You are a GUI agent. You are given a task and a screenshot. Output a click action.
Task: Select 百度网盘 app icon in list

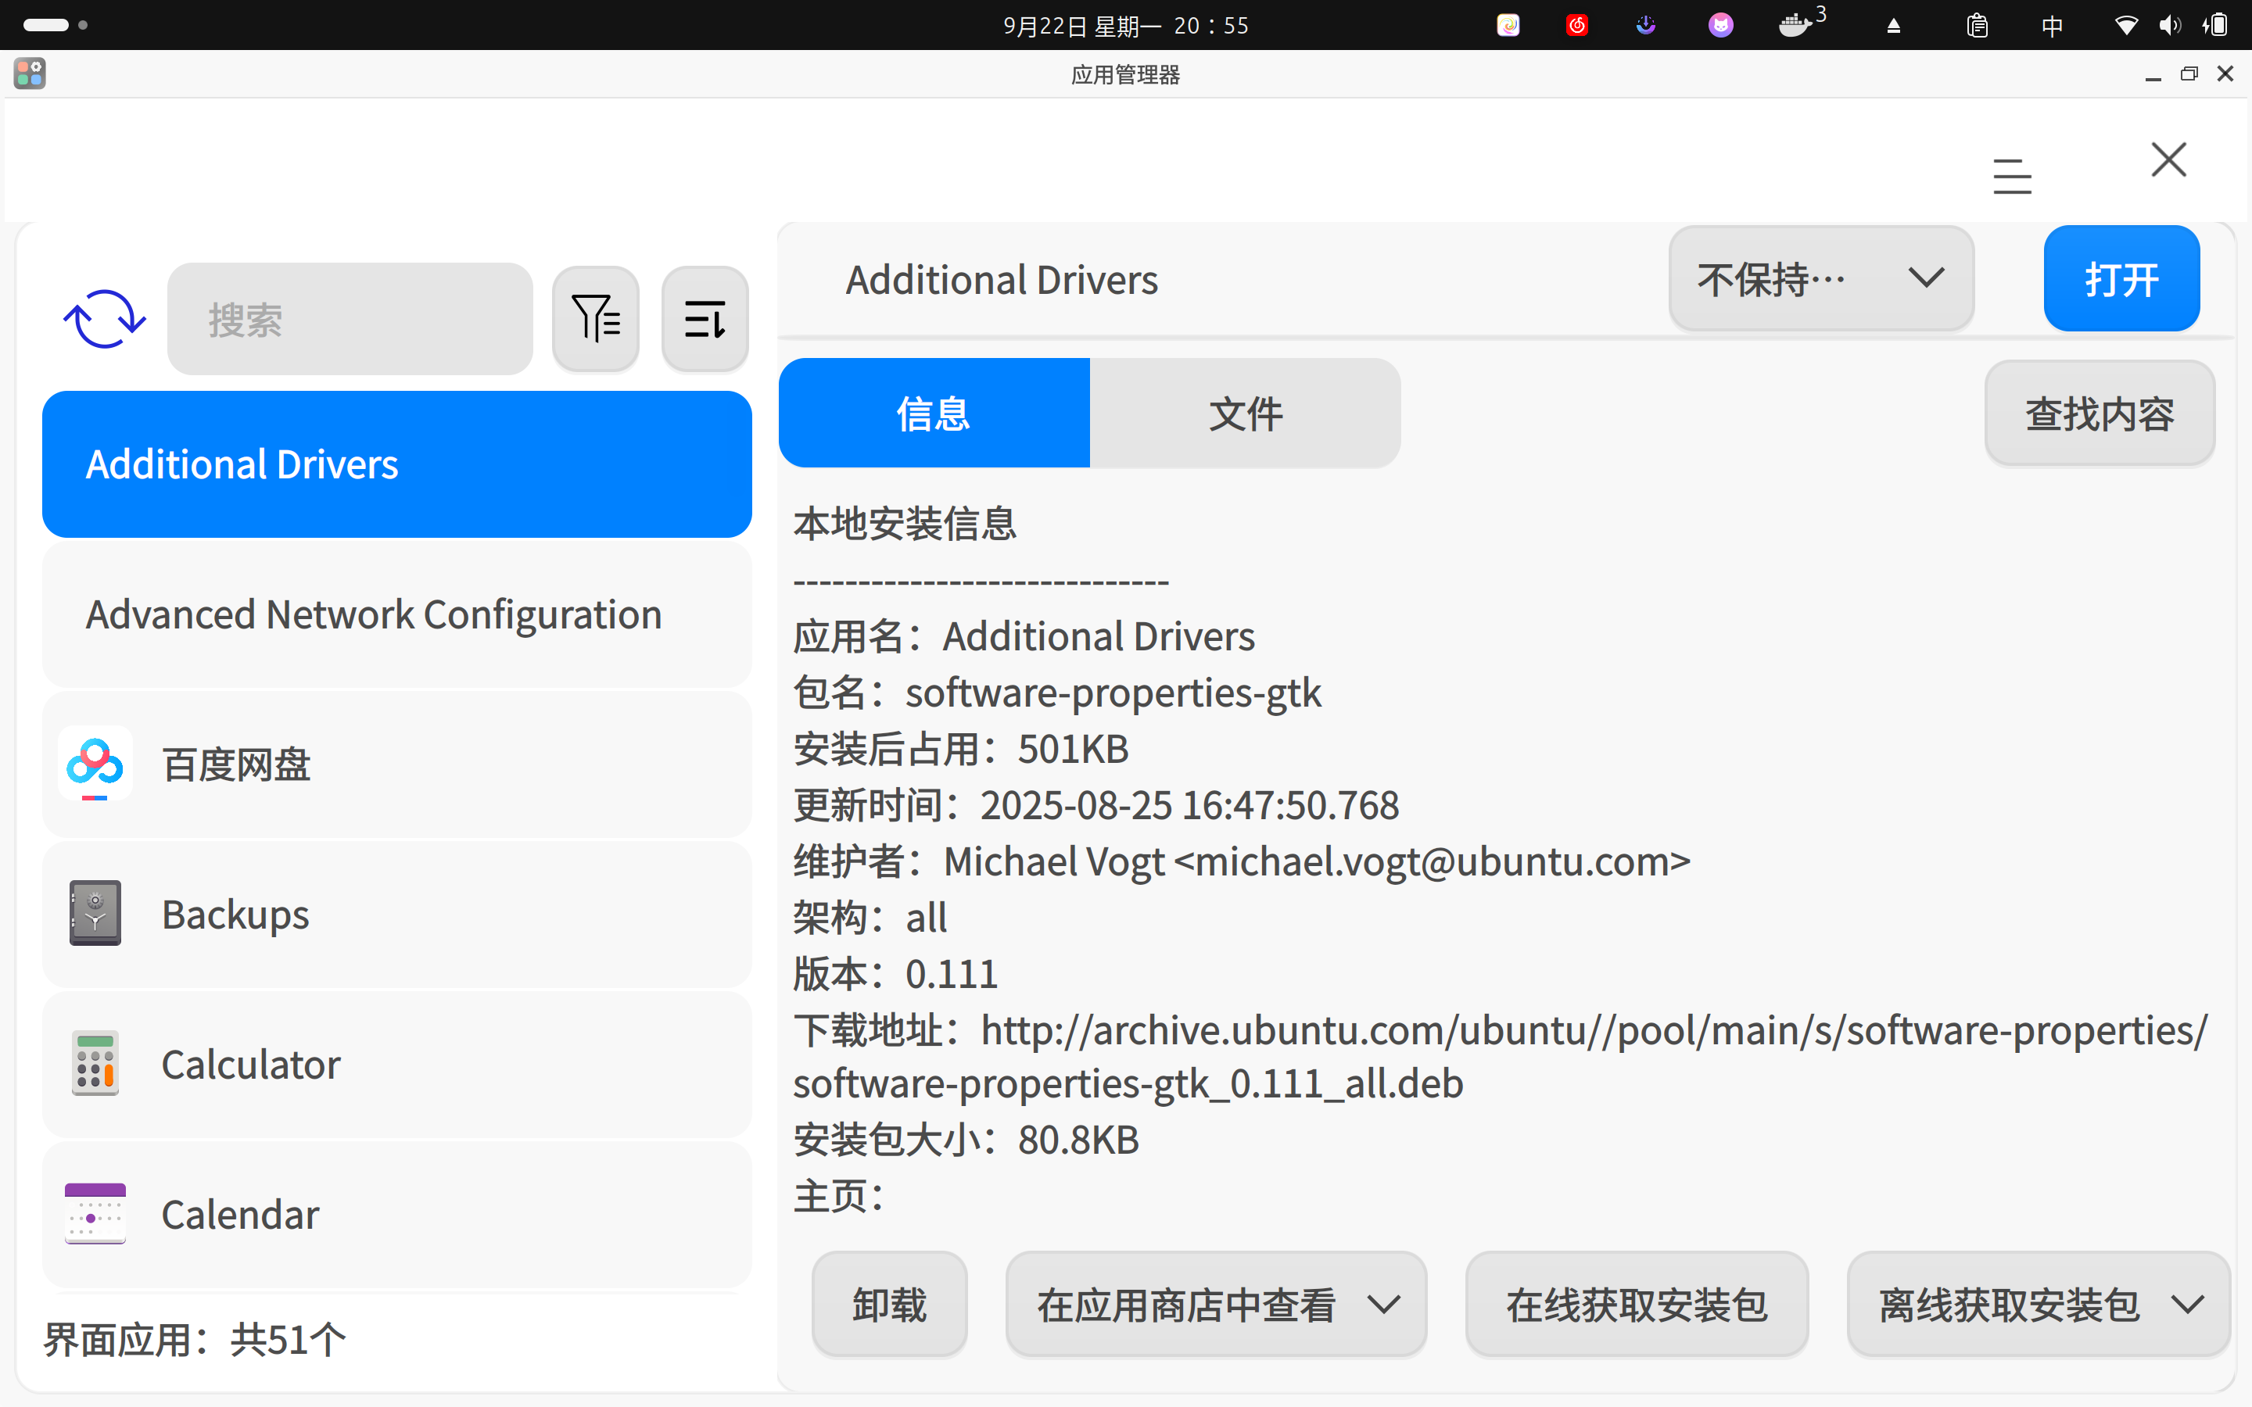pyautogui.click(x=95, y=764)
